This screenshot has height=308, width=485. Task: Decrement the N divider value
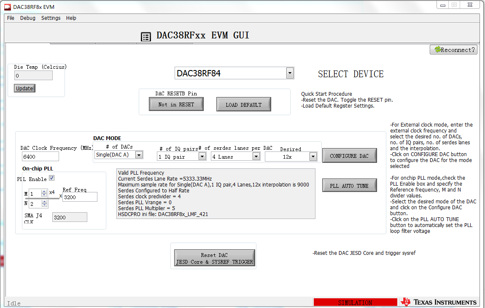[x=45, y=205]
